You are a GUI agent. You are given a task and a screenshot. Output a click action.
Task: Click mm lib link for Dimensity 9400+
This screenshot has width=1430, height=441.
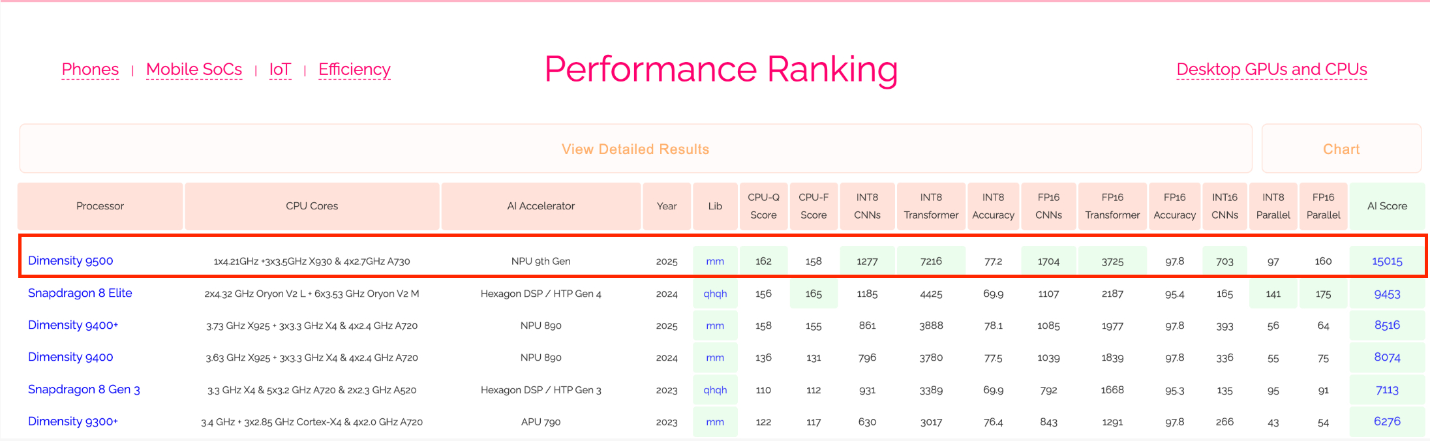(715, 326)
